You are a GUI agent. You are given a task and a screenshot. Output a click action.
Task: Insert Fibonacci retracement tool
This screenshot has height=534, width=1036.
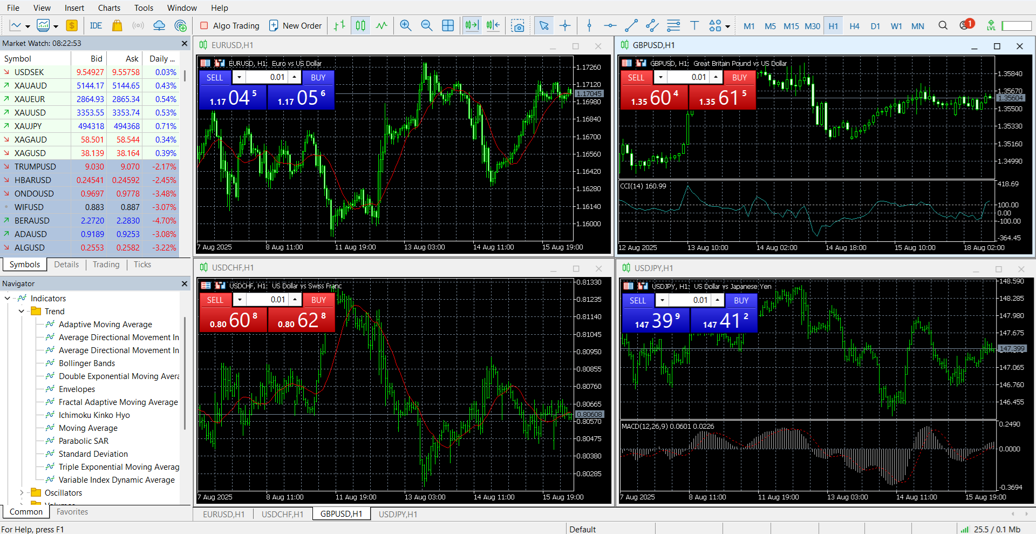tap(673, 25)
